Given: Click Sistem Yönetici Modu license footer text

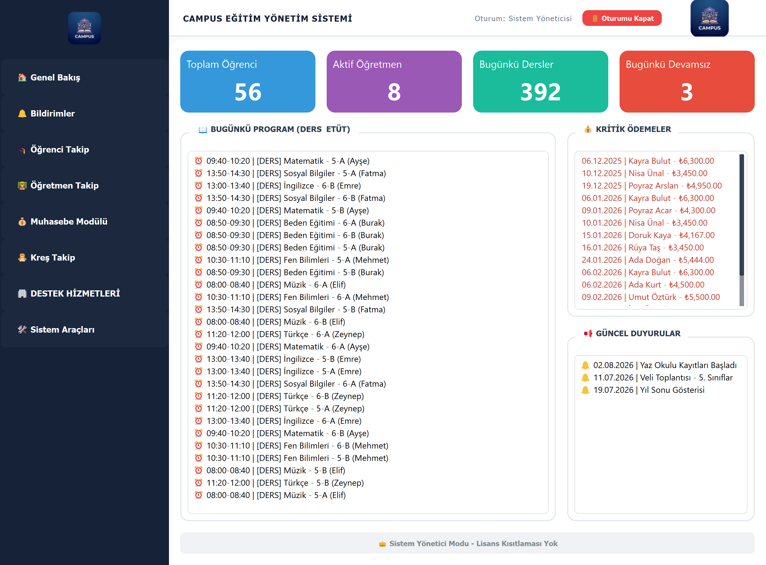Looking at the screenshot, I should (473, 544).
